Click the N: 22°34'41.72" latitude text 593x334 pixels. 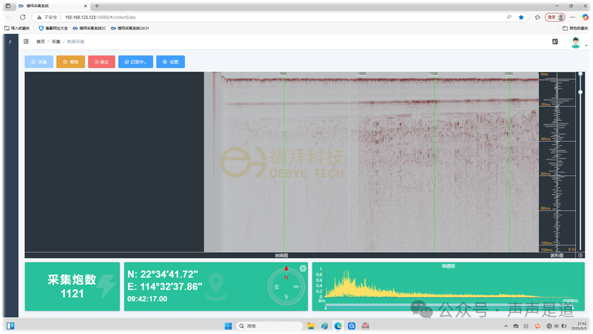pos(163,274)
